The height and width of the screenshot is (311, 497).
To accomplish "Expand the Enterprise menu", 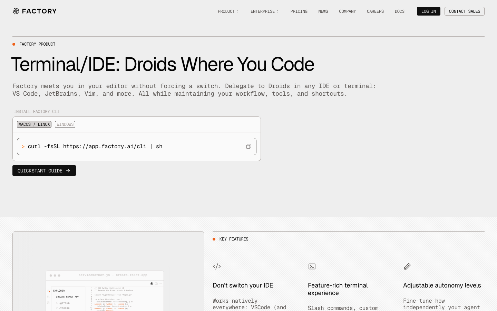I will click(x=264, y=11).
